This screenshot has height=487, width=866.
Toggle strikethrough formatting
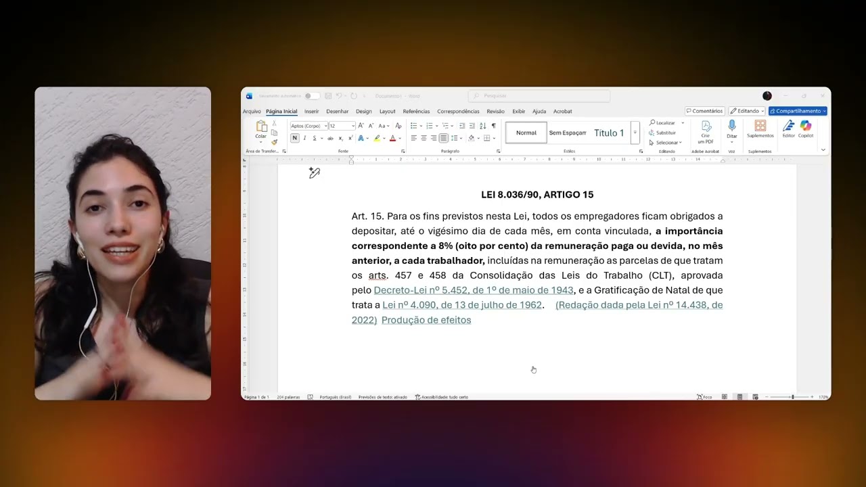[x=330, y=138]
